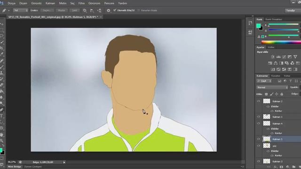Lock layer position icon

[277, 94]
